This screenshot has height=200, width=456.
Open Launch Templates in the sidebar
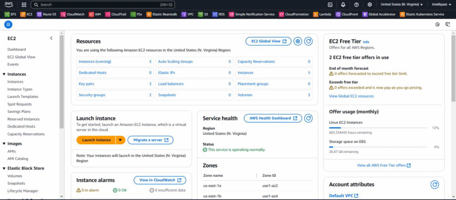23,97
